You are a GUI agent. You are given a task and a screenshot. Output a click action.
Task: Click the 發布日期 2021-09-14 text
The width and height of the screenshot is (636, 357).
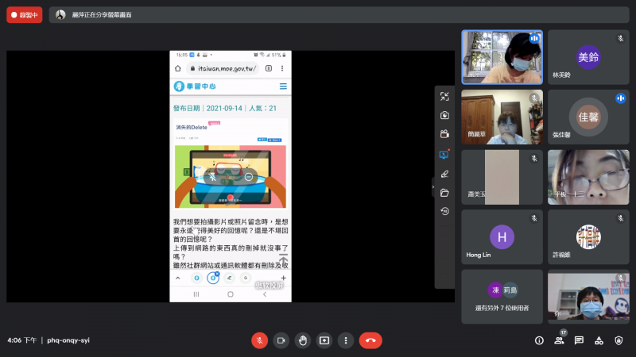click(x=207, y=109)
